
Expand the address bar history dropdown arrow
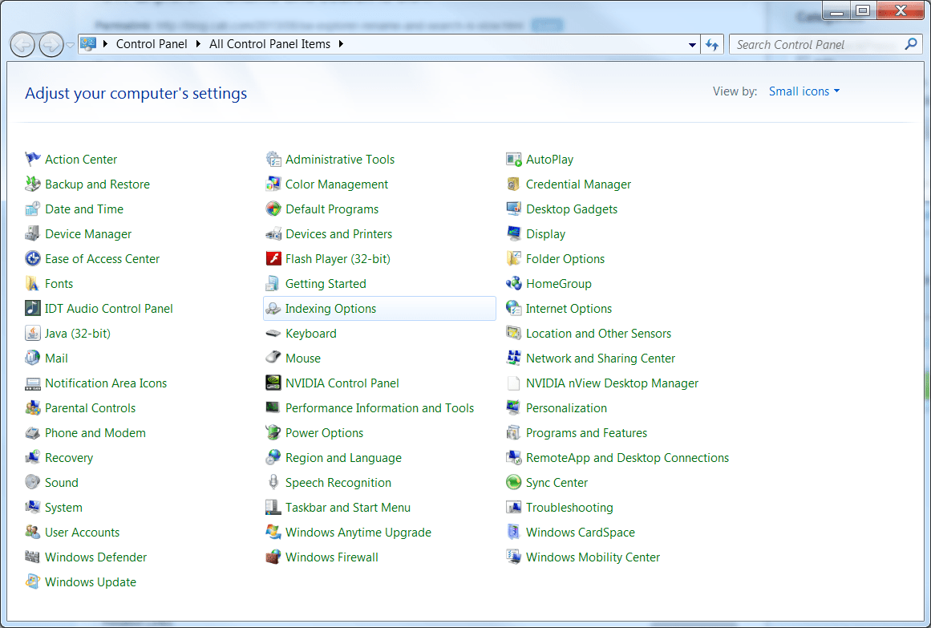pos(693,45)
